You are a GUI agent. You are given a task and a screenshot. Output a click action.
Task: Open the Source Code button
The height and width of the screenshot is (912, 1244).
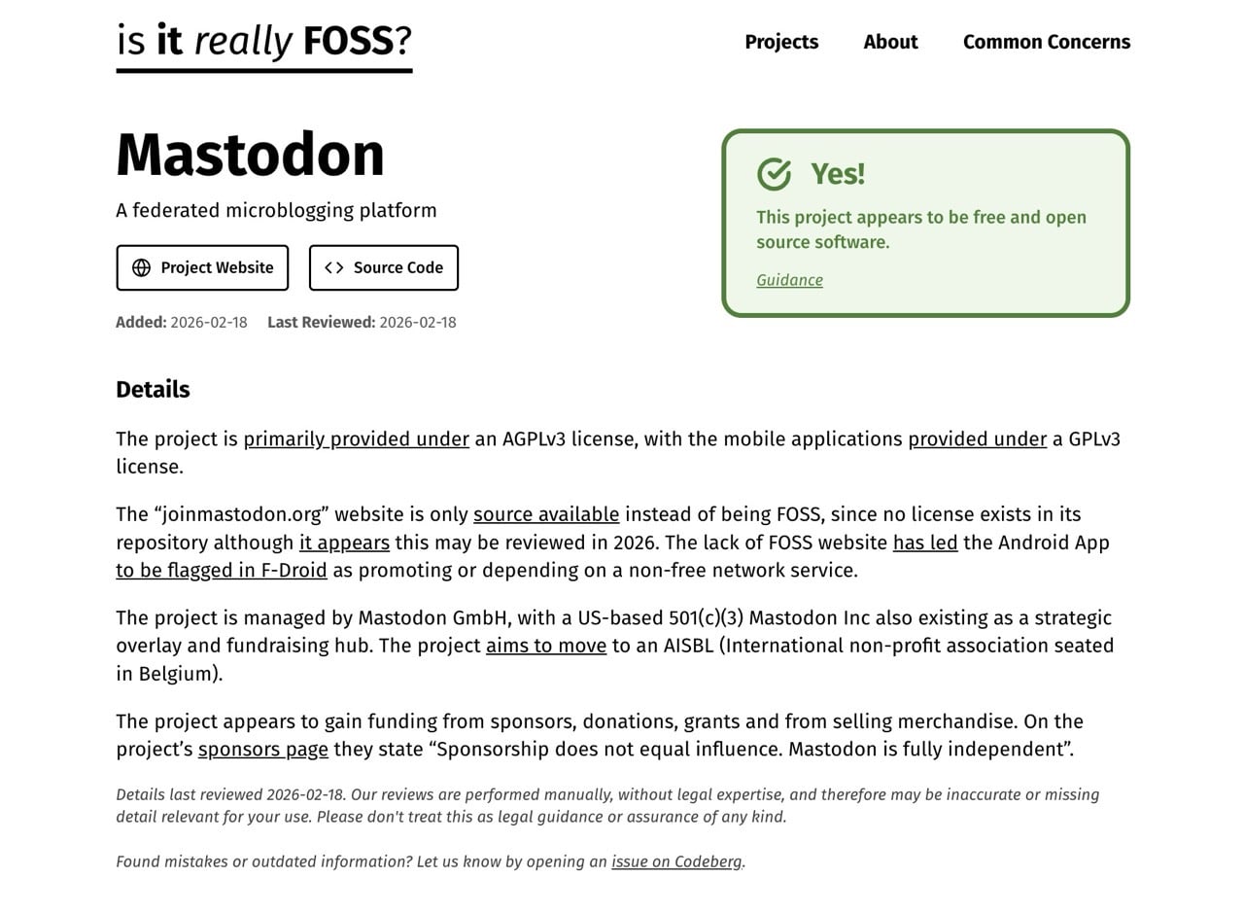pyautogui.click(x=383, y=267)
